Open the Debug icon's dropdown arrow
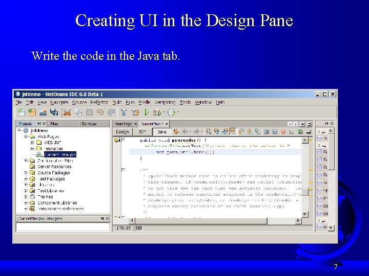The width and height of the screenshot is (369, 276). click(x=164, y=112)
